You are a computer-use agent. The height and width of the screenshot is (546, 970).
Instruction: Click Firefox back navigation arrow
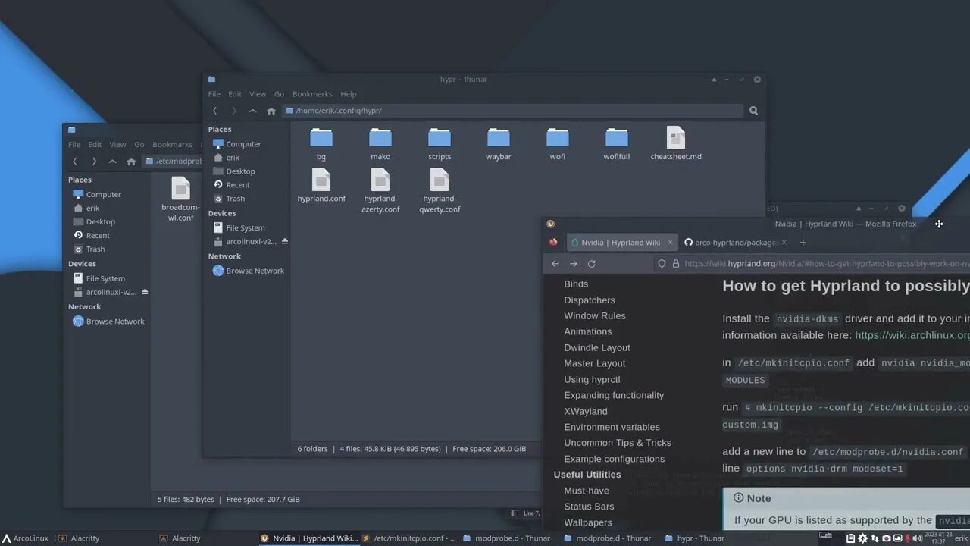click(555, 264)
